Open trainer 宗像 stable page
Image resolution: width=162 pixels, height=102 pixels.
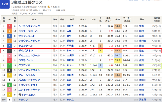pyautogui.click(x=141, y=26)
